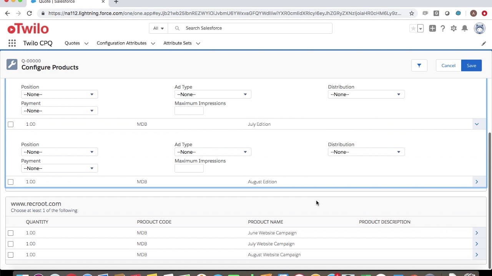Click first Maximum Impressions input field
492x276 pixels.
coord(189,111)
